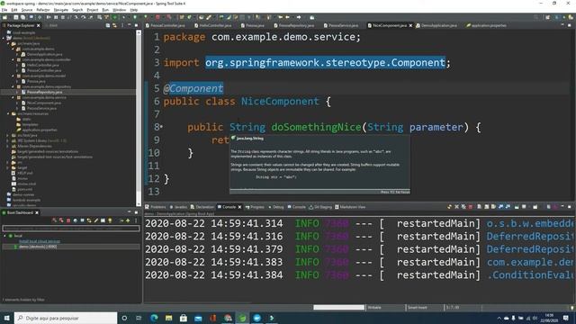Collapse the src/main/java folder
576x324 pixels.
point(8,43)
